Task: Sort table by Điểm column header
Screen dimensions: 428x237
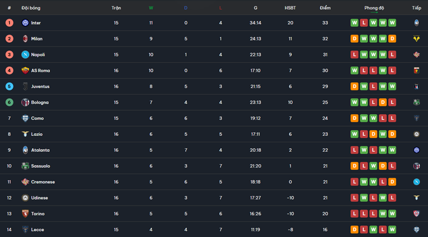Action: pos(325,8)
